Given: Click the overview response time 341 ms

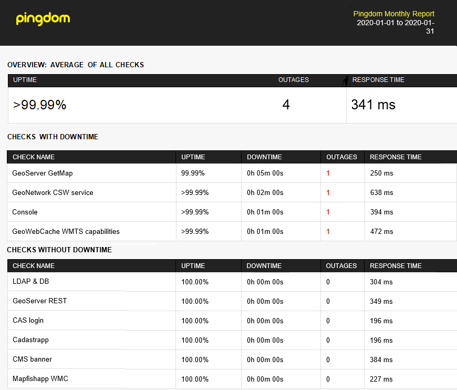Looking at the screenshot, I should pos(373,105).
